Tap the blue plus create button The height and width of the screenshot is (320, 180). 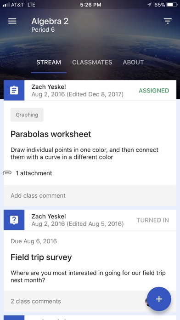click(159, 299)
